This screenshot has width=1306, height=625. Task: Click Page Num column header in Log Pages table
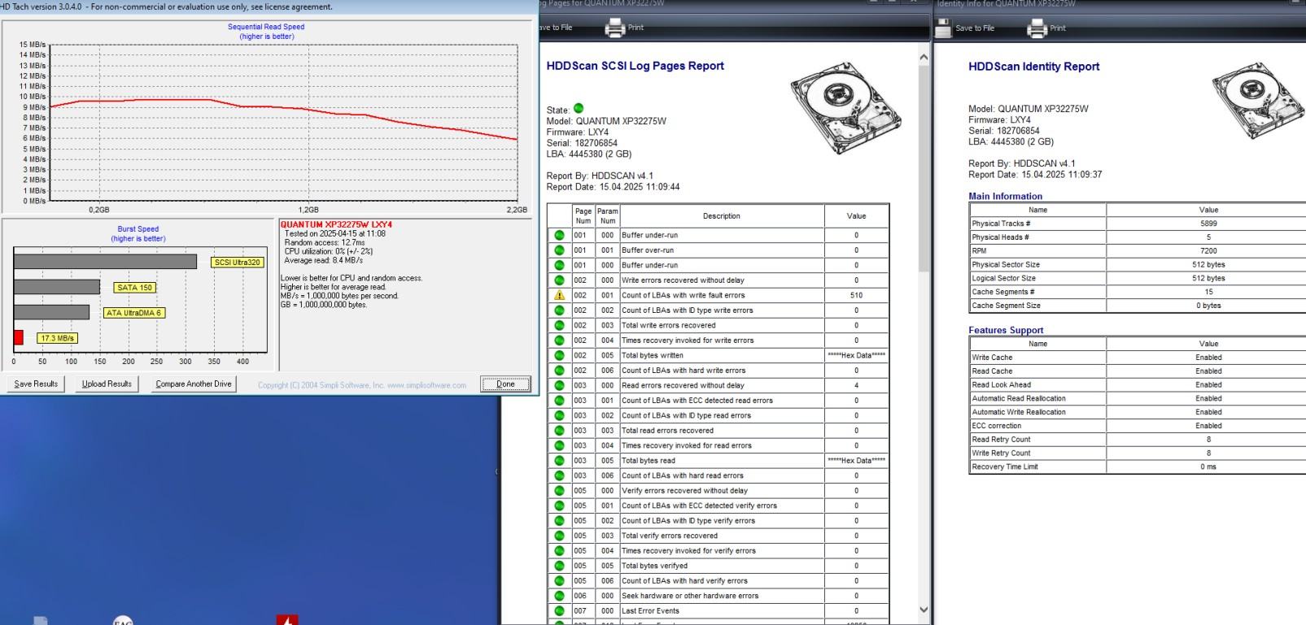coord(583,216)
